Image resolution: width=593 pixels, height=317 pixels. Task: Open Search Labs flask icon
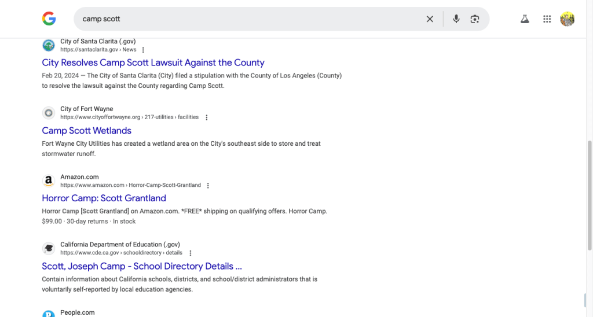click(525, 19)
